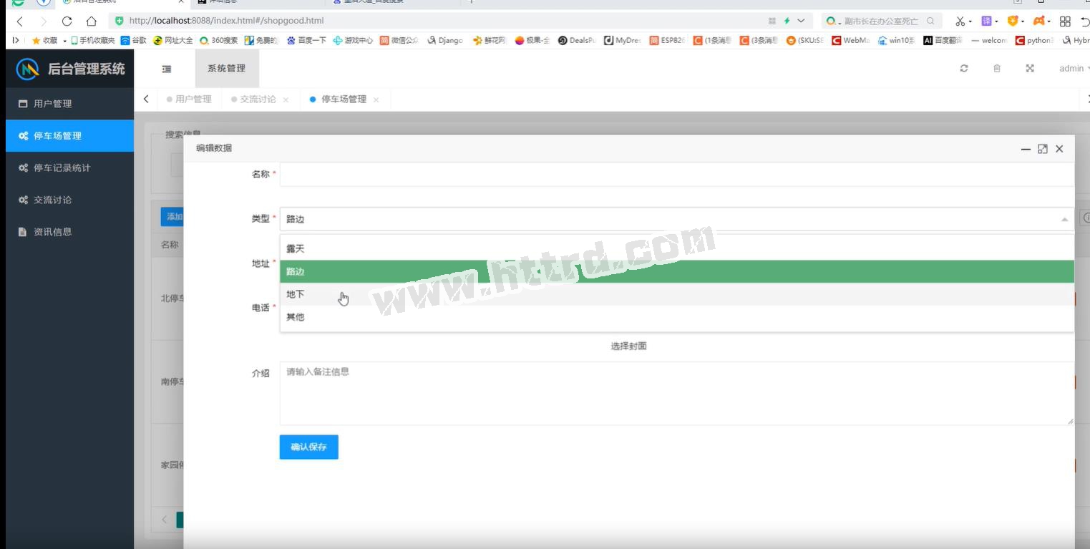
Task: Open the WebMa bookmark
Action: [x=851, y=41]
